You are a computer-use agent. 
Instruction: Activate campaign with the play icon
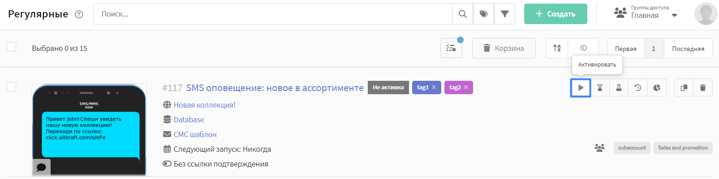click(581, 87)
